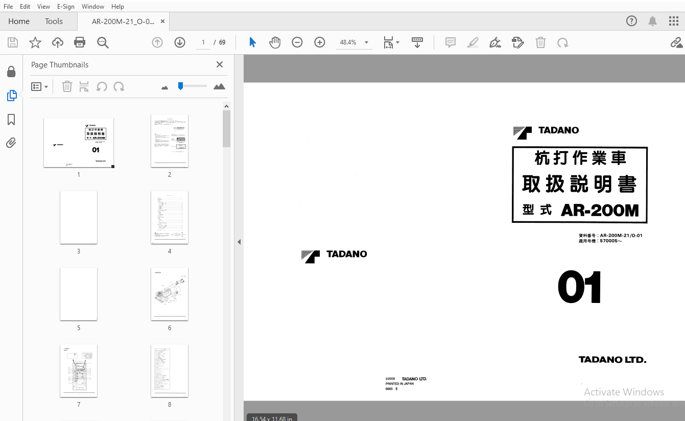The image size is (685, 421).
Task: Switch to the Tools tab
Action: point(54,21)
